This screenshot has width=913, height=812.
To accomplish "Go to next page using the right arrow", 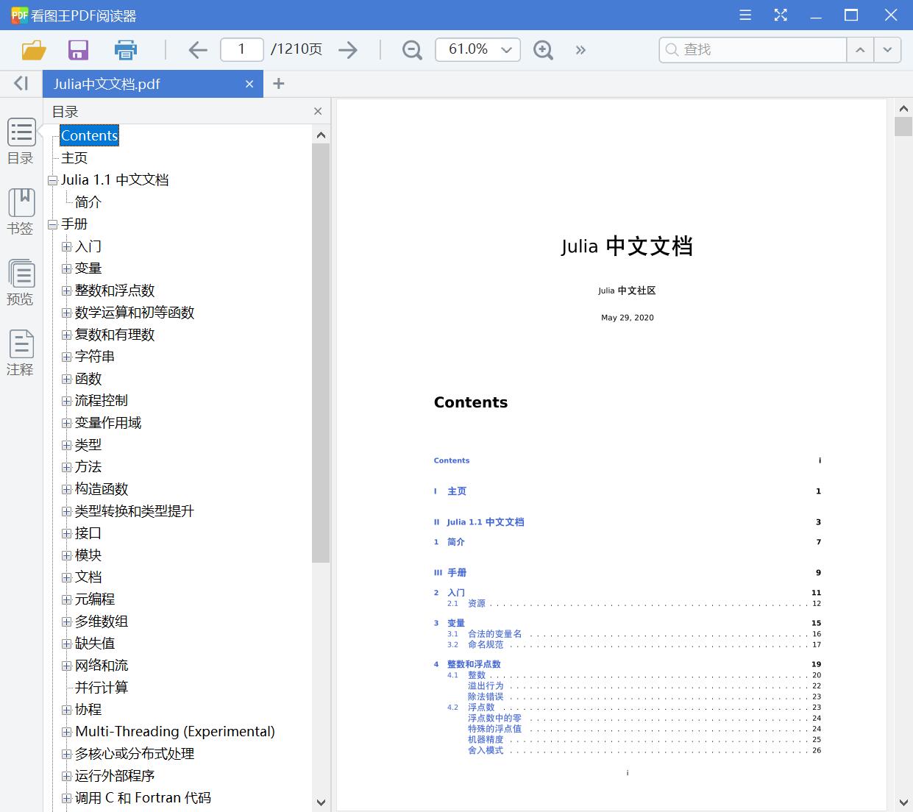I will point(348,50).
